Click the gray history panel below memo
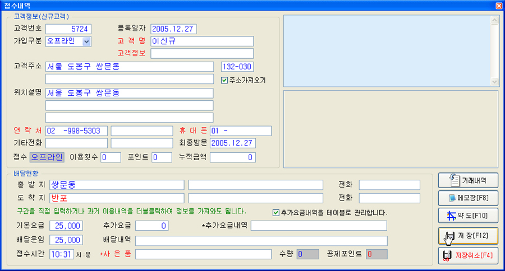 point(391,129)
